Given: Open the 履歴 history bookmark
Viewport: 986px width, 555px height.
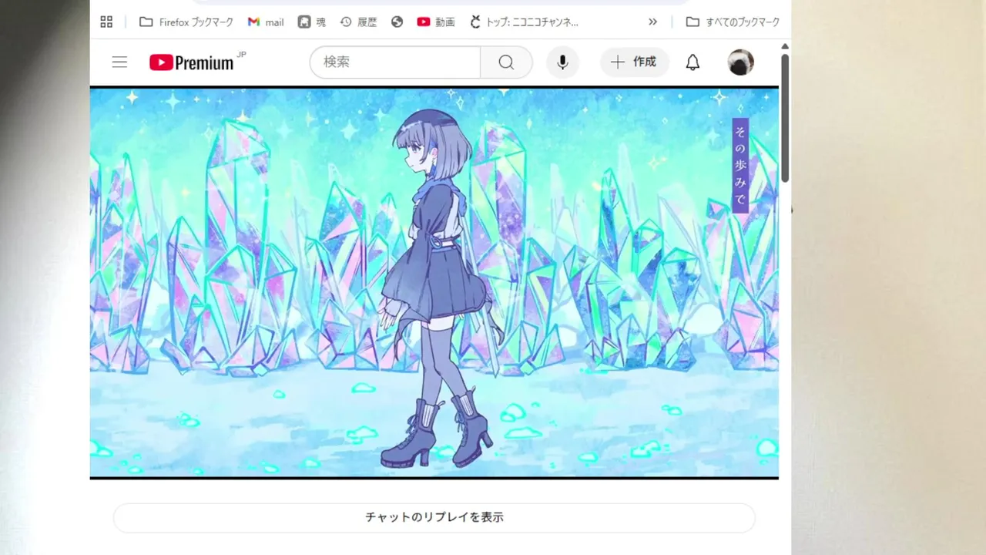Looking at the screenshot, I should tap(358, 22).
